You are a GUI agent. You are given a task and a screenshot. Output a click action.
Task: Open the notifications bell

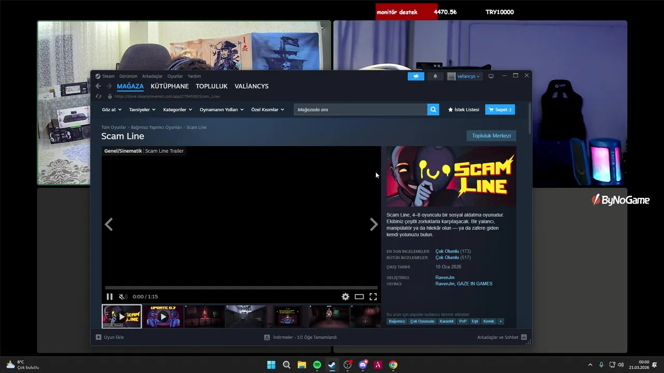click(435, 76)
